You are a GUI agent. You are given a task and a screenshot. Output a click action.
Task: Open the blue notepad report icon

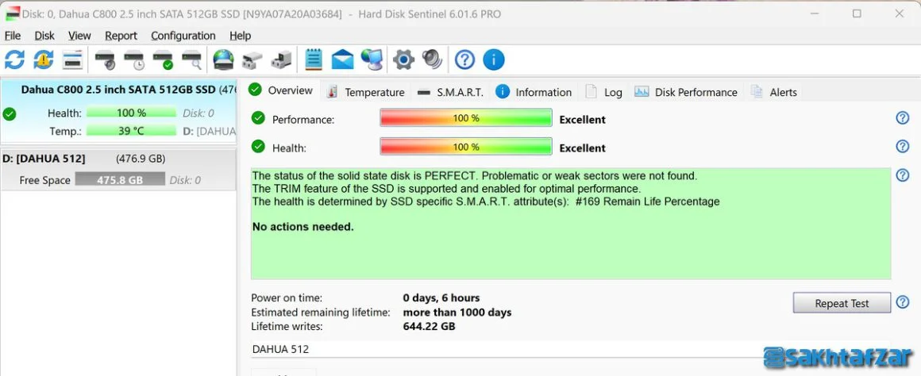pos(314,59)
